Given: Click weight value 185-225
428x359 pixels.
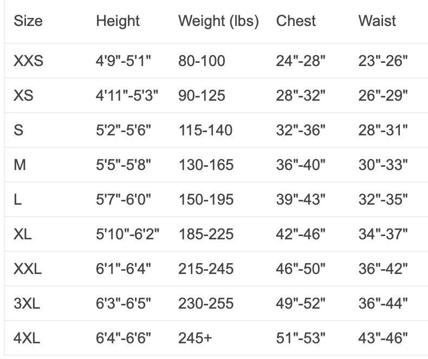Looking at the screenshot, I should tap(206, 234).
